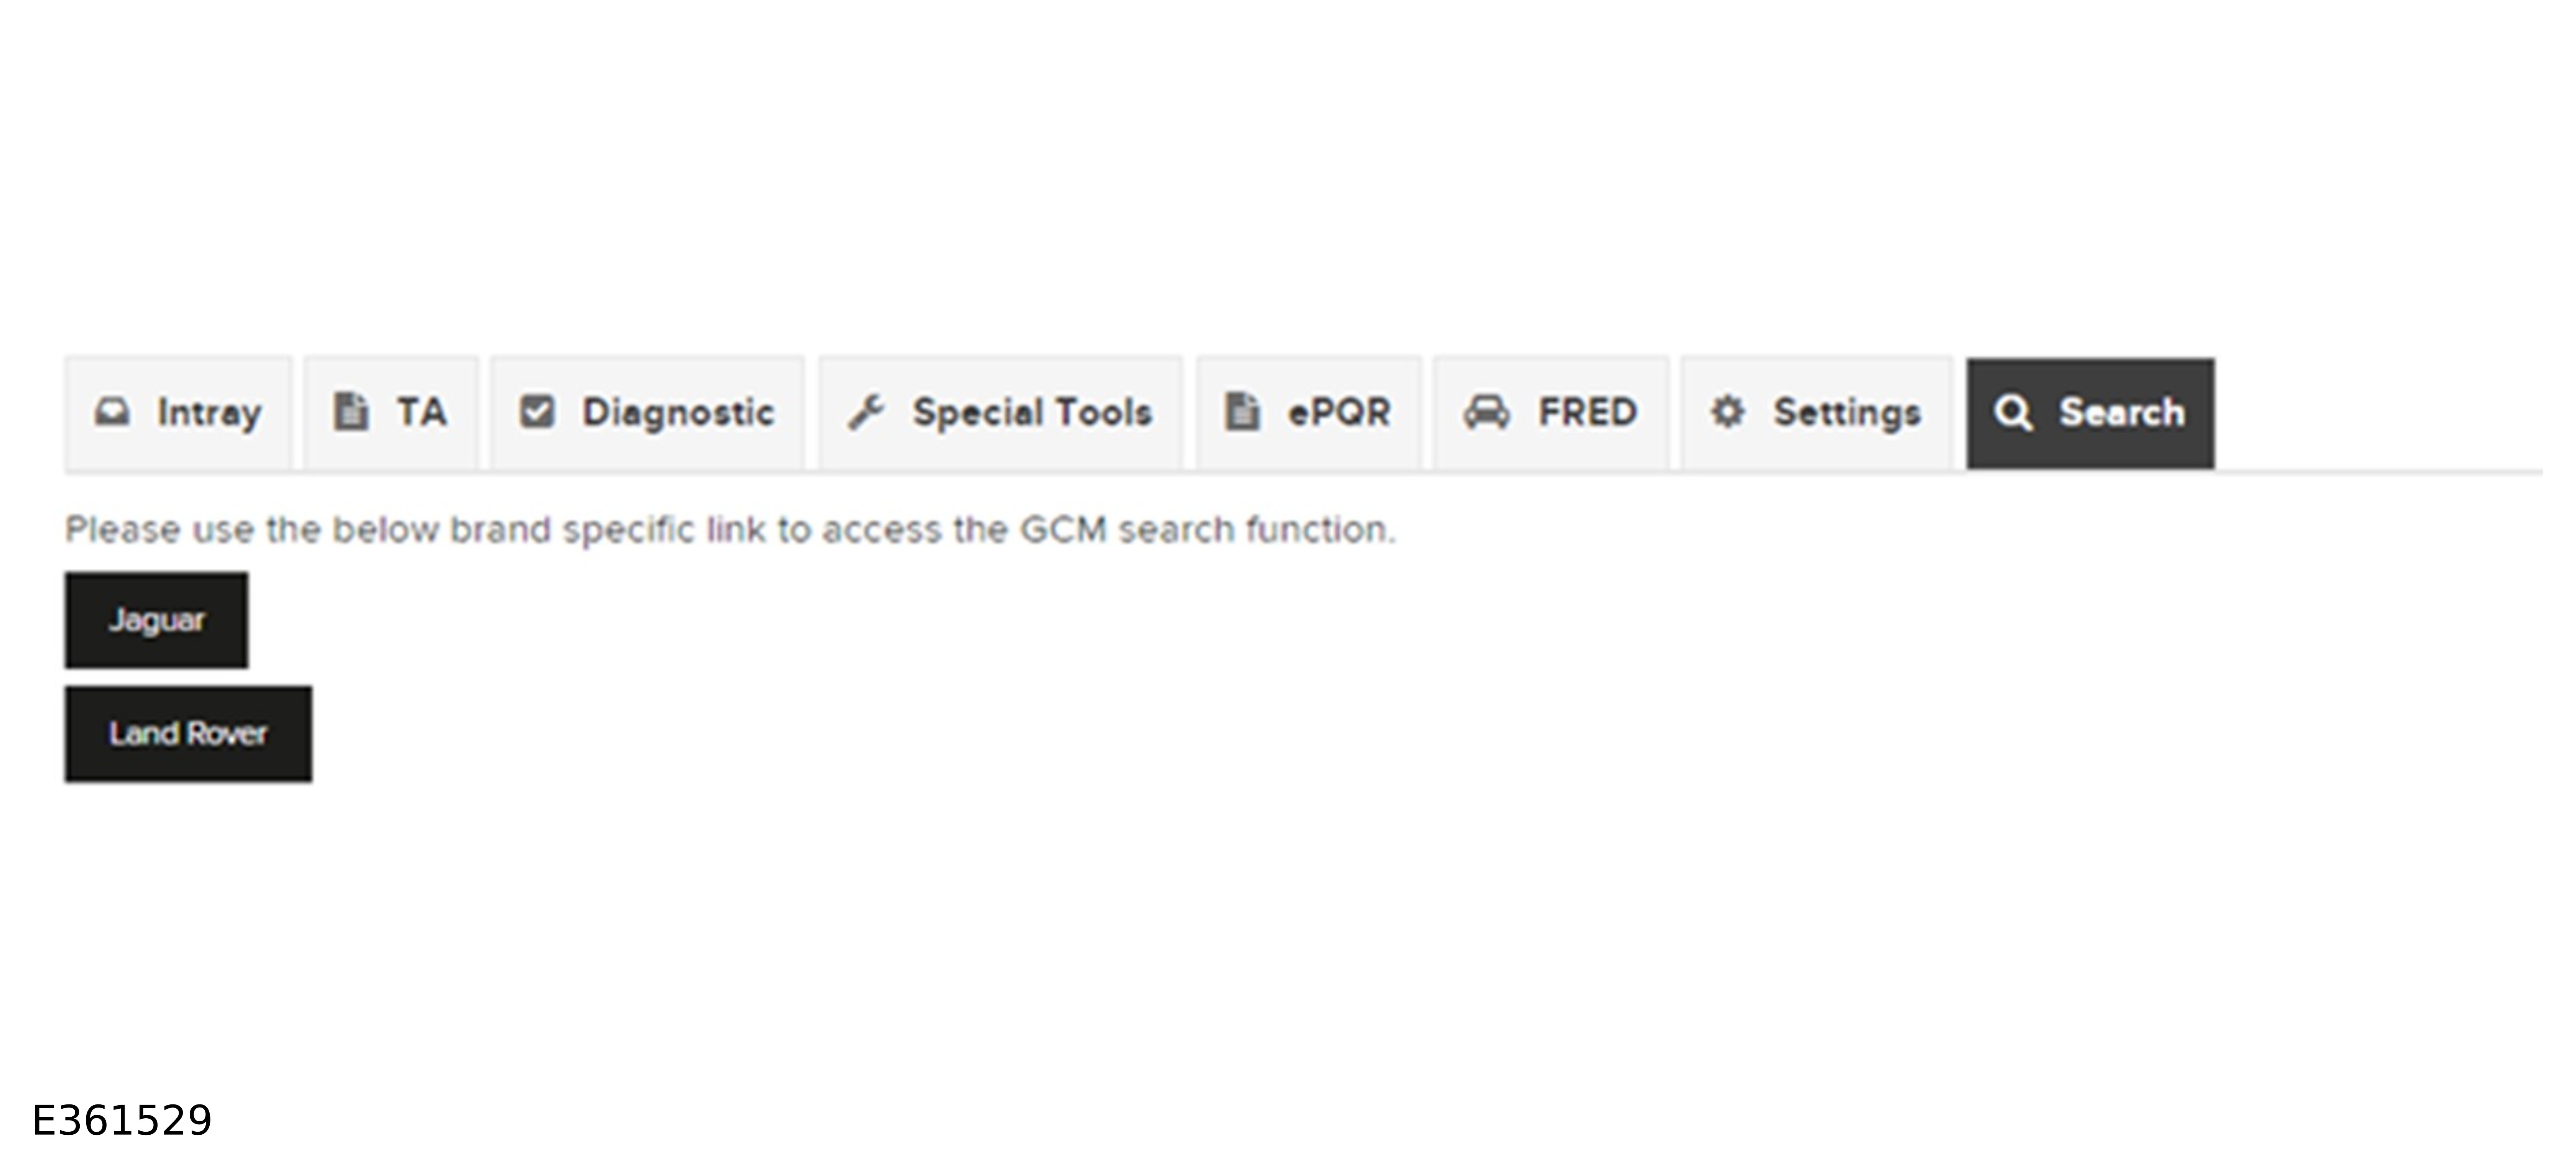Switch to the FRED tab
The height and width of the screenshot is (1165, 2576).
point(1587,412)
